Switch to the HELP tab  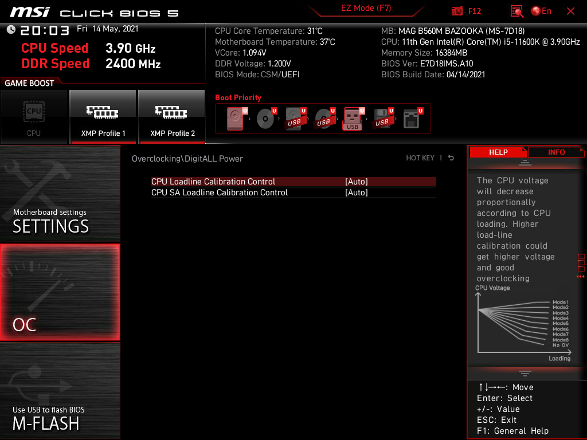coord(498,152)
